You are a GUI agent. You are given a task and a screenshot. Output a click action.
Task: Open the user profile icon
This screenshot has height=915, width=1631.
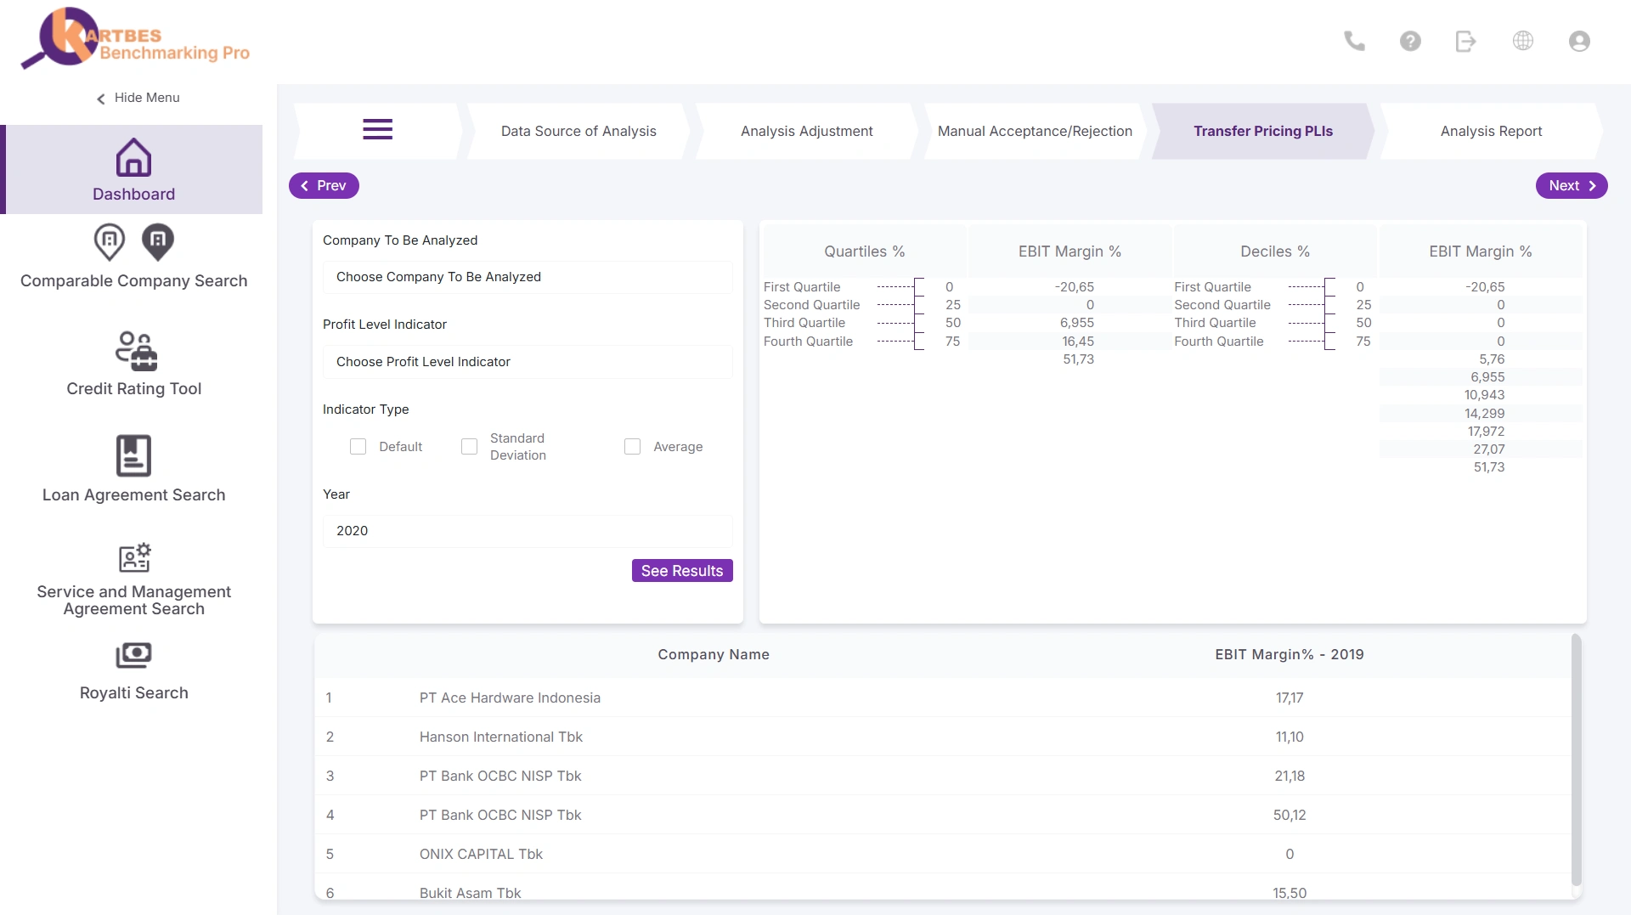1579,41
